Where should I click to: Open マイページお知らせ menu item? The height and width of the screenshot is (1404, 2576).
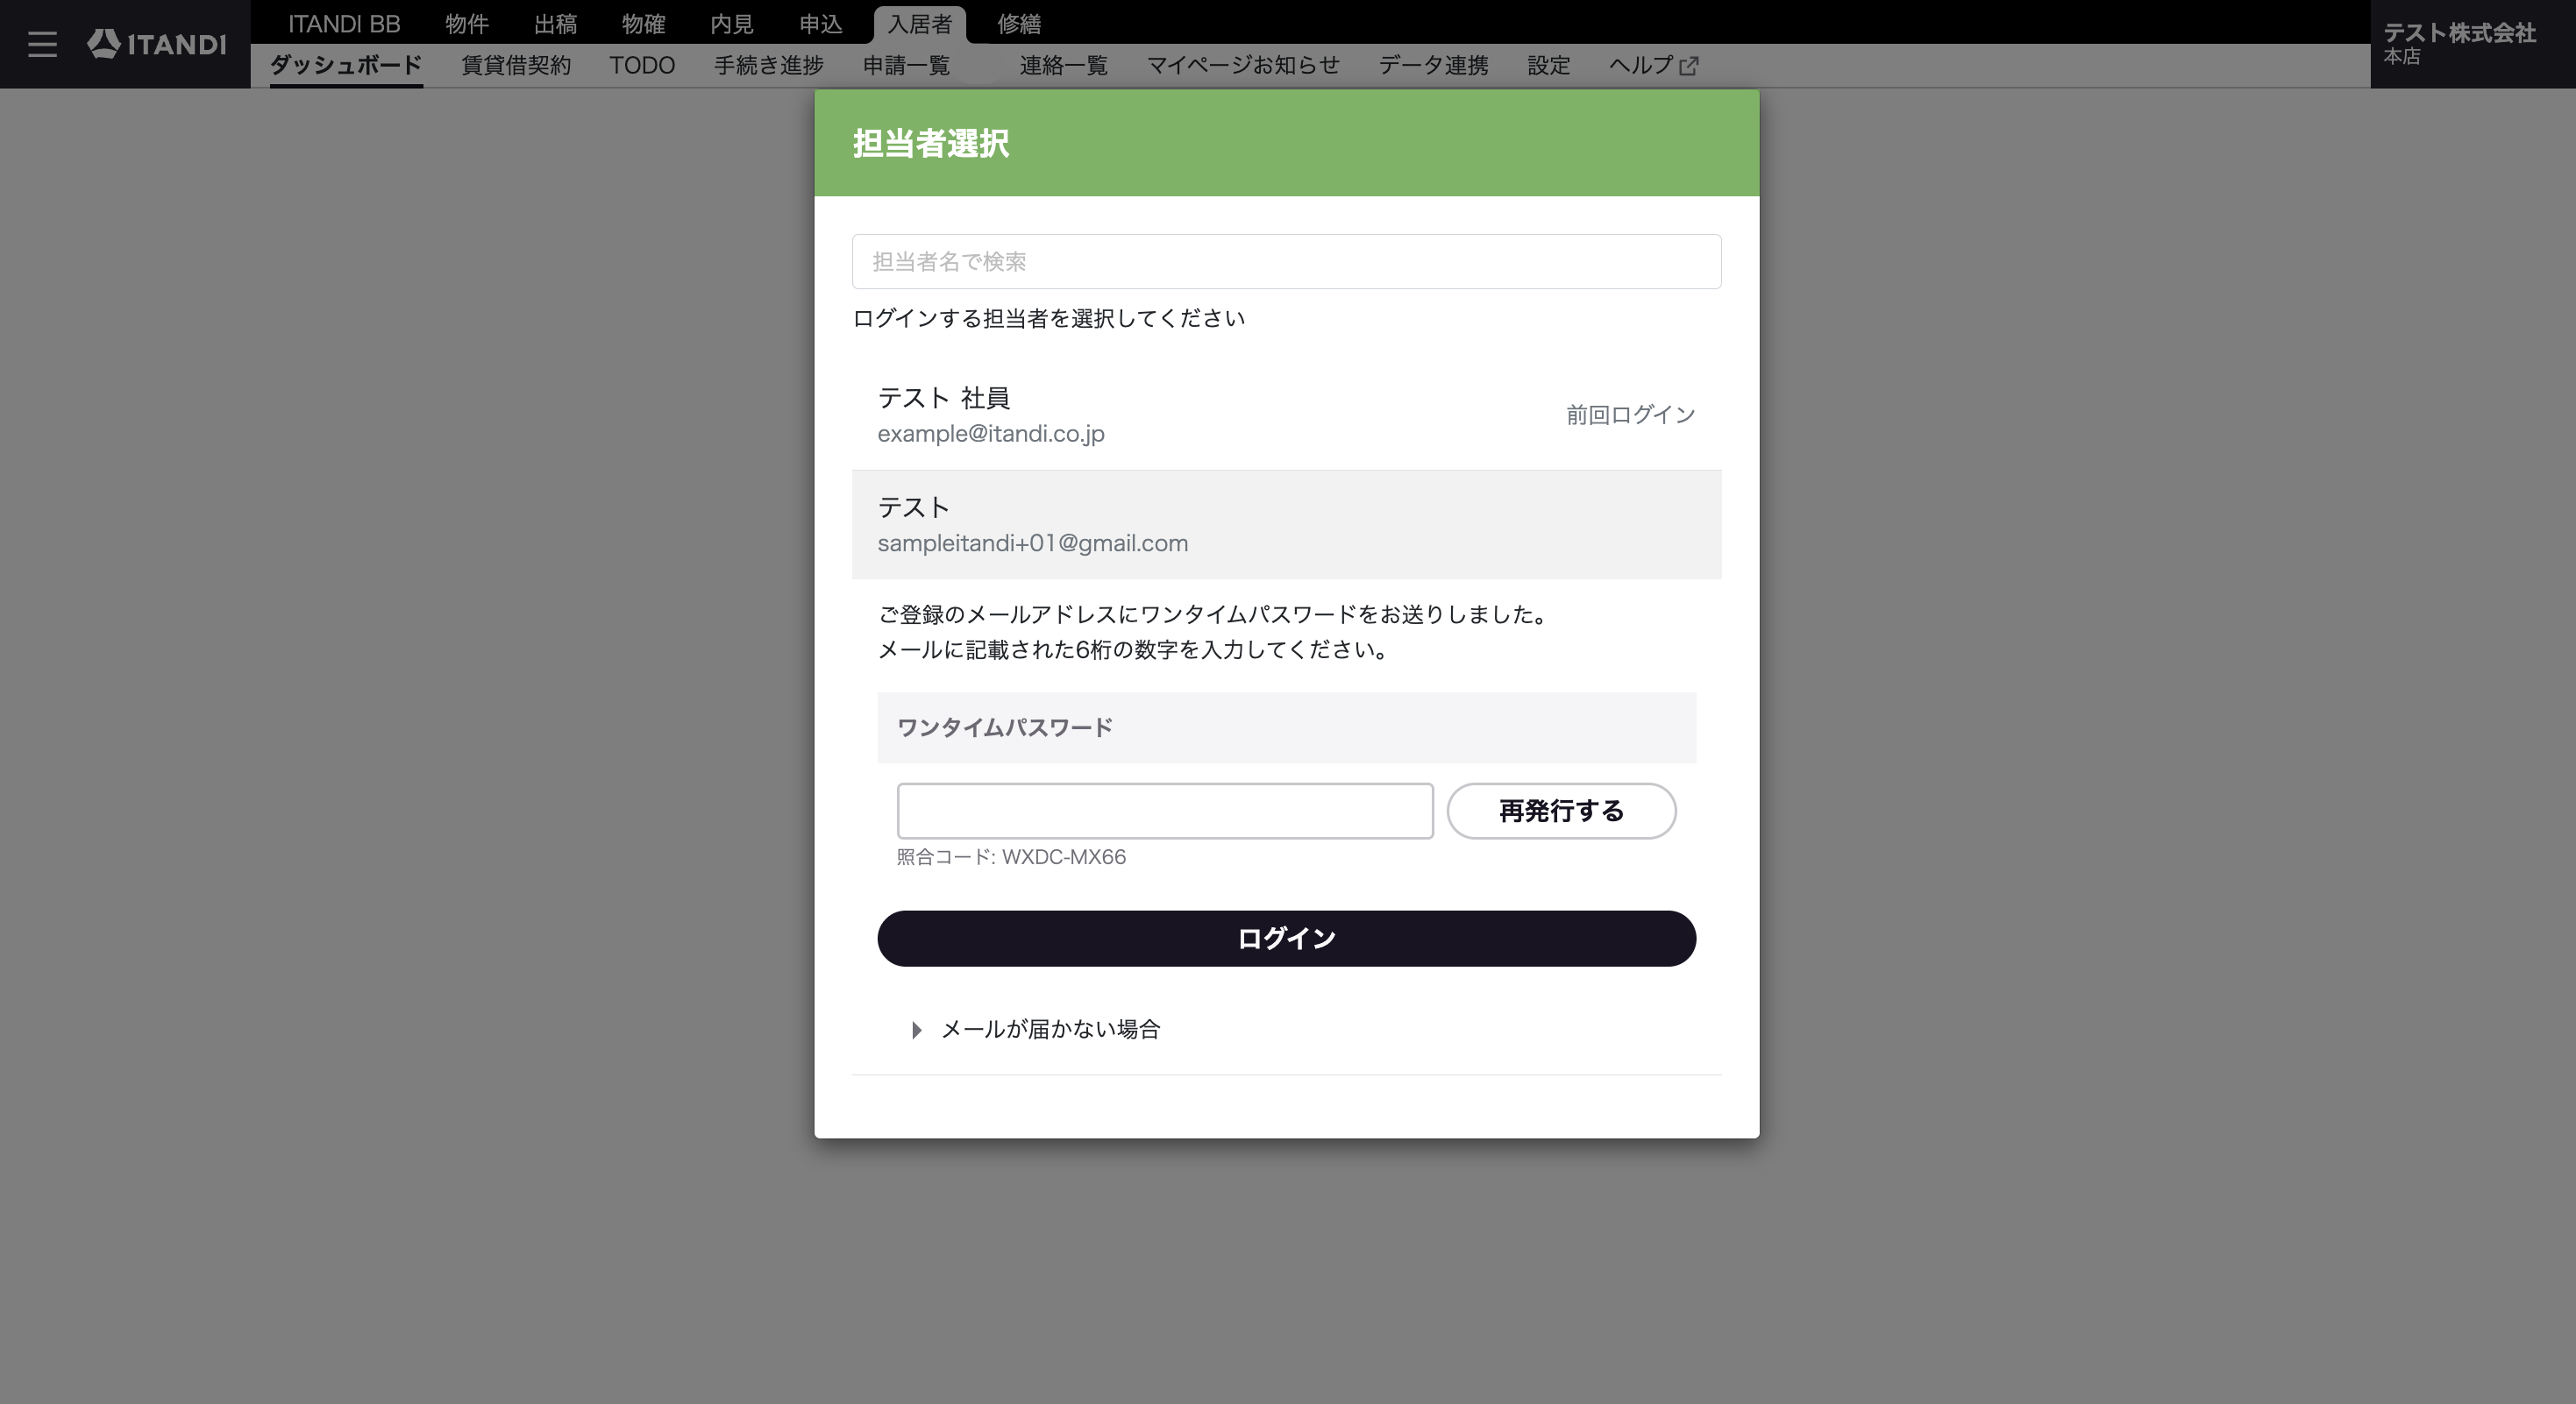click(1243, 65)
